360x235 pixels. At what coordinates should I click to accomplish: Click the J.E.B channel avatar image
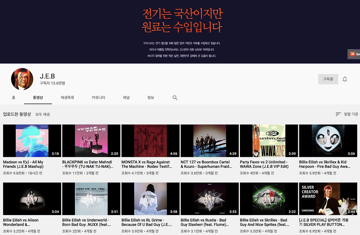(22, 79)
